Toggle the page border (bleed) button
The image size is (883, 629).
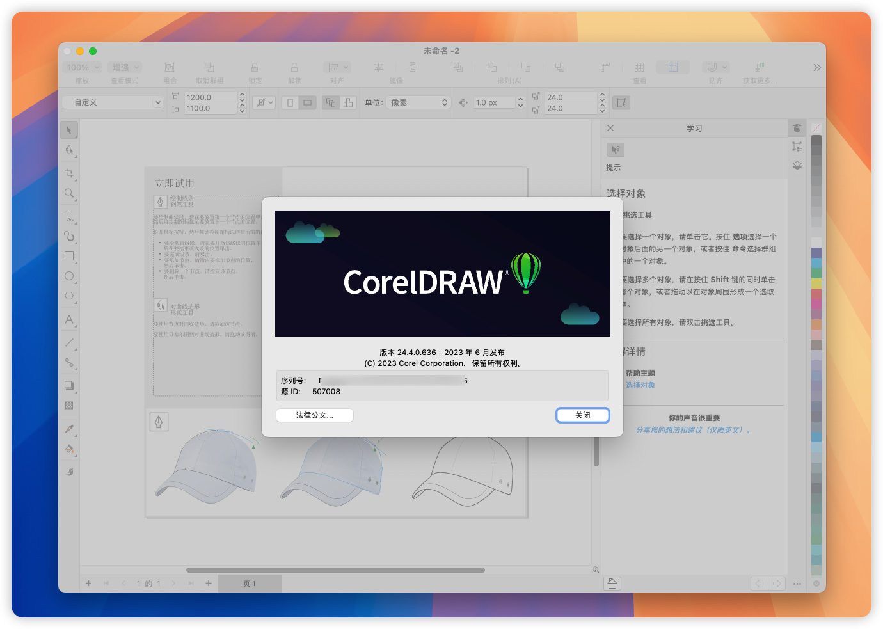[x=621, y=102]
